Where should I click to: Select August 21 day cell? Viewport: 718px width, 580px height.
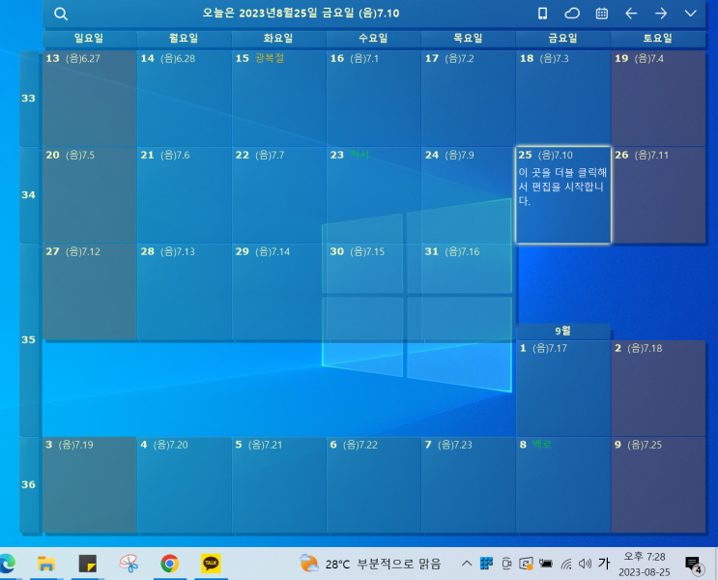pos(184,194)
